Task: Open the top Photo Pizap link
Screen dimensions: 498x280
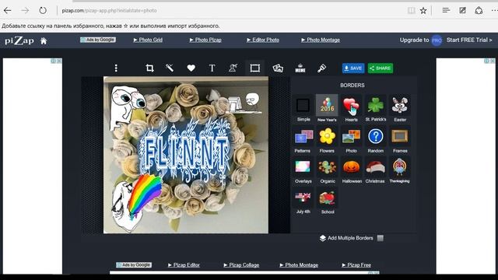Action: [205, 40]
